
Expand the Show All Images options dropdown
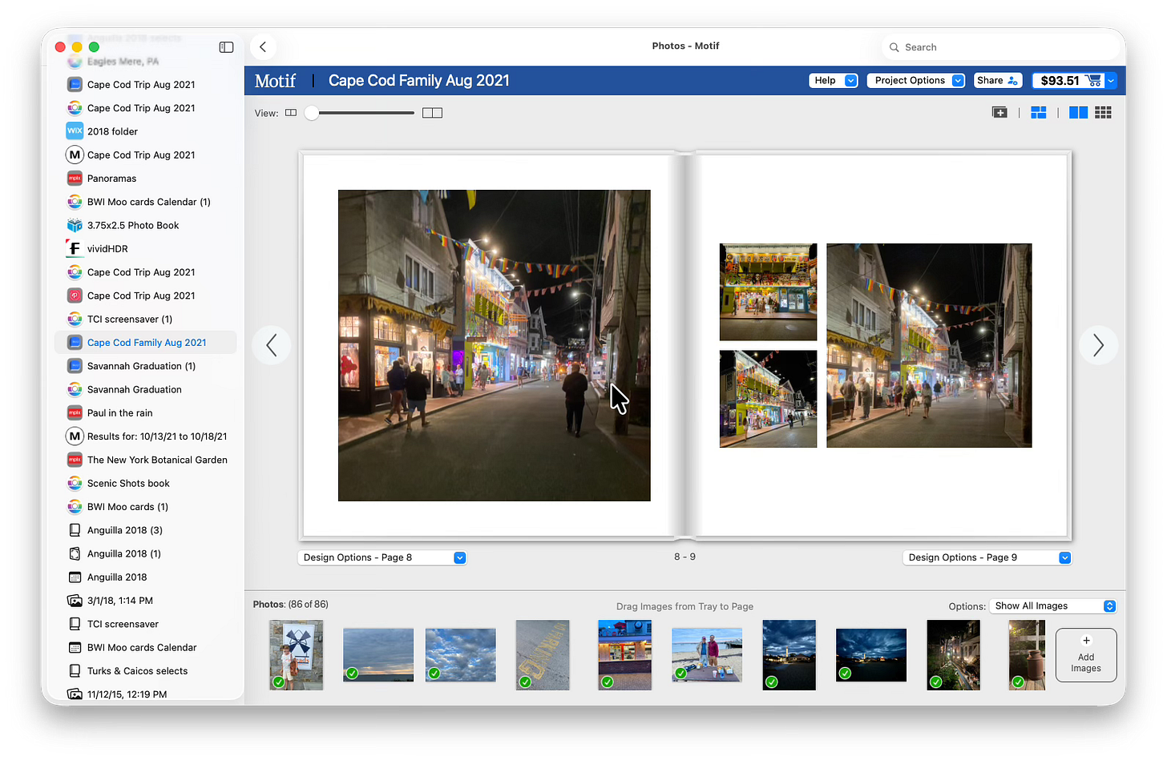(x=1052, y=606)
